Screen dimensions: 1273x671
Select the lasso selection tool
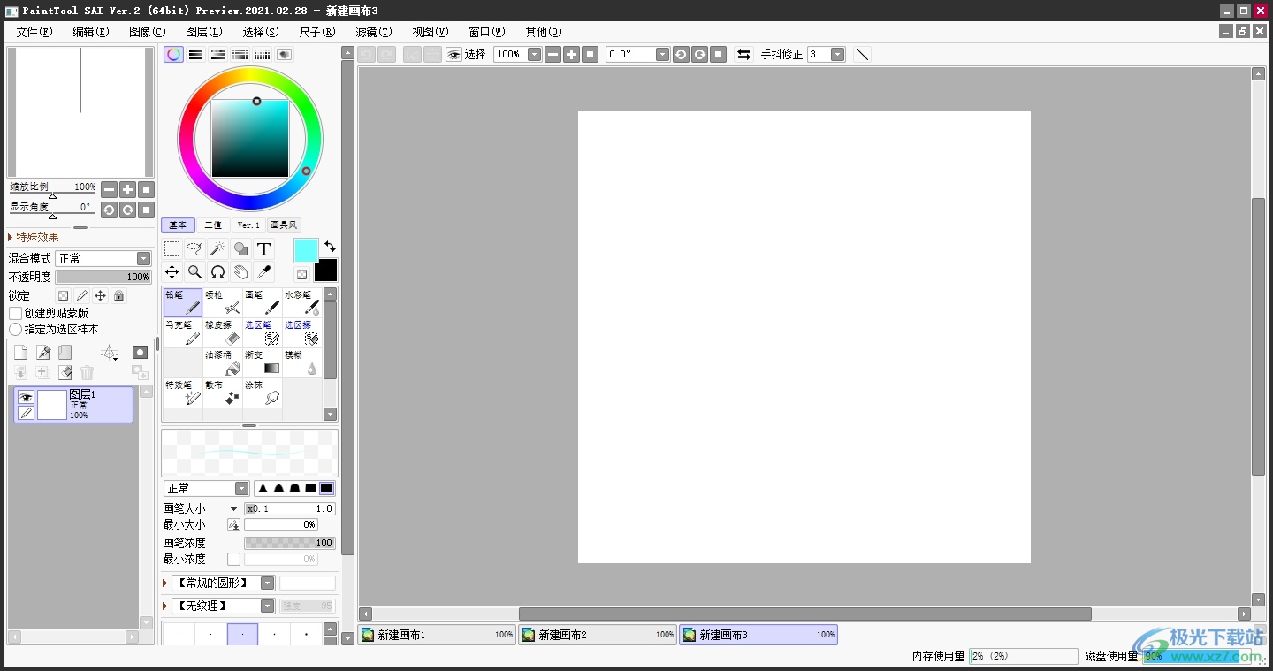(195, 249)
